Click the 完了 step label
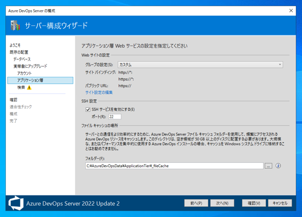 pyautogui.click(x=13, y=121)
